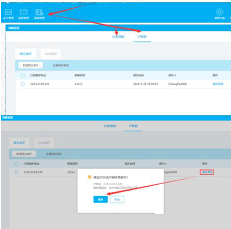Image resolution: width=231 pixels, height=229 pixels.
Task: Click the red-outlined unblock link in the lower table
Action: pyautogui.click(x=207, y=172)
